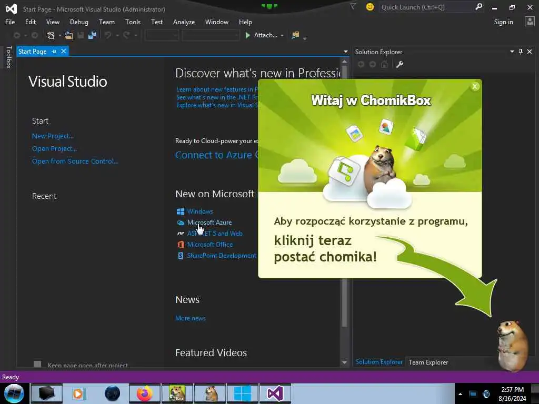Image resolution: width=539 pixels, height=404 pixels.
Task: Click the Redo toolbar icon
Action: click(126, 35)
